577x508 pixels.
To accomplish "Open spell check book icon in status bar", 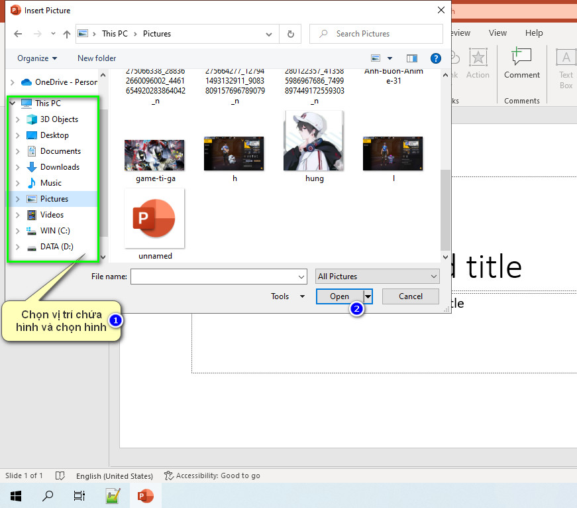I will 60,476.
